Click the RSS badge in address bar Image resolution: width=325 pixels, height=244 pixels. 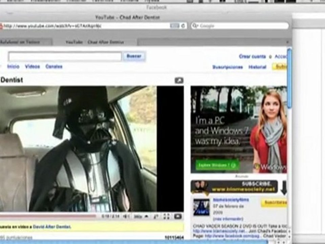(x=175, y=26)
